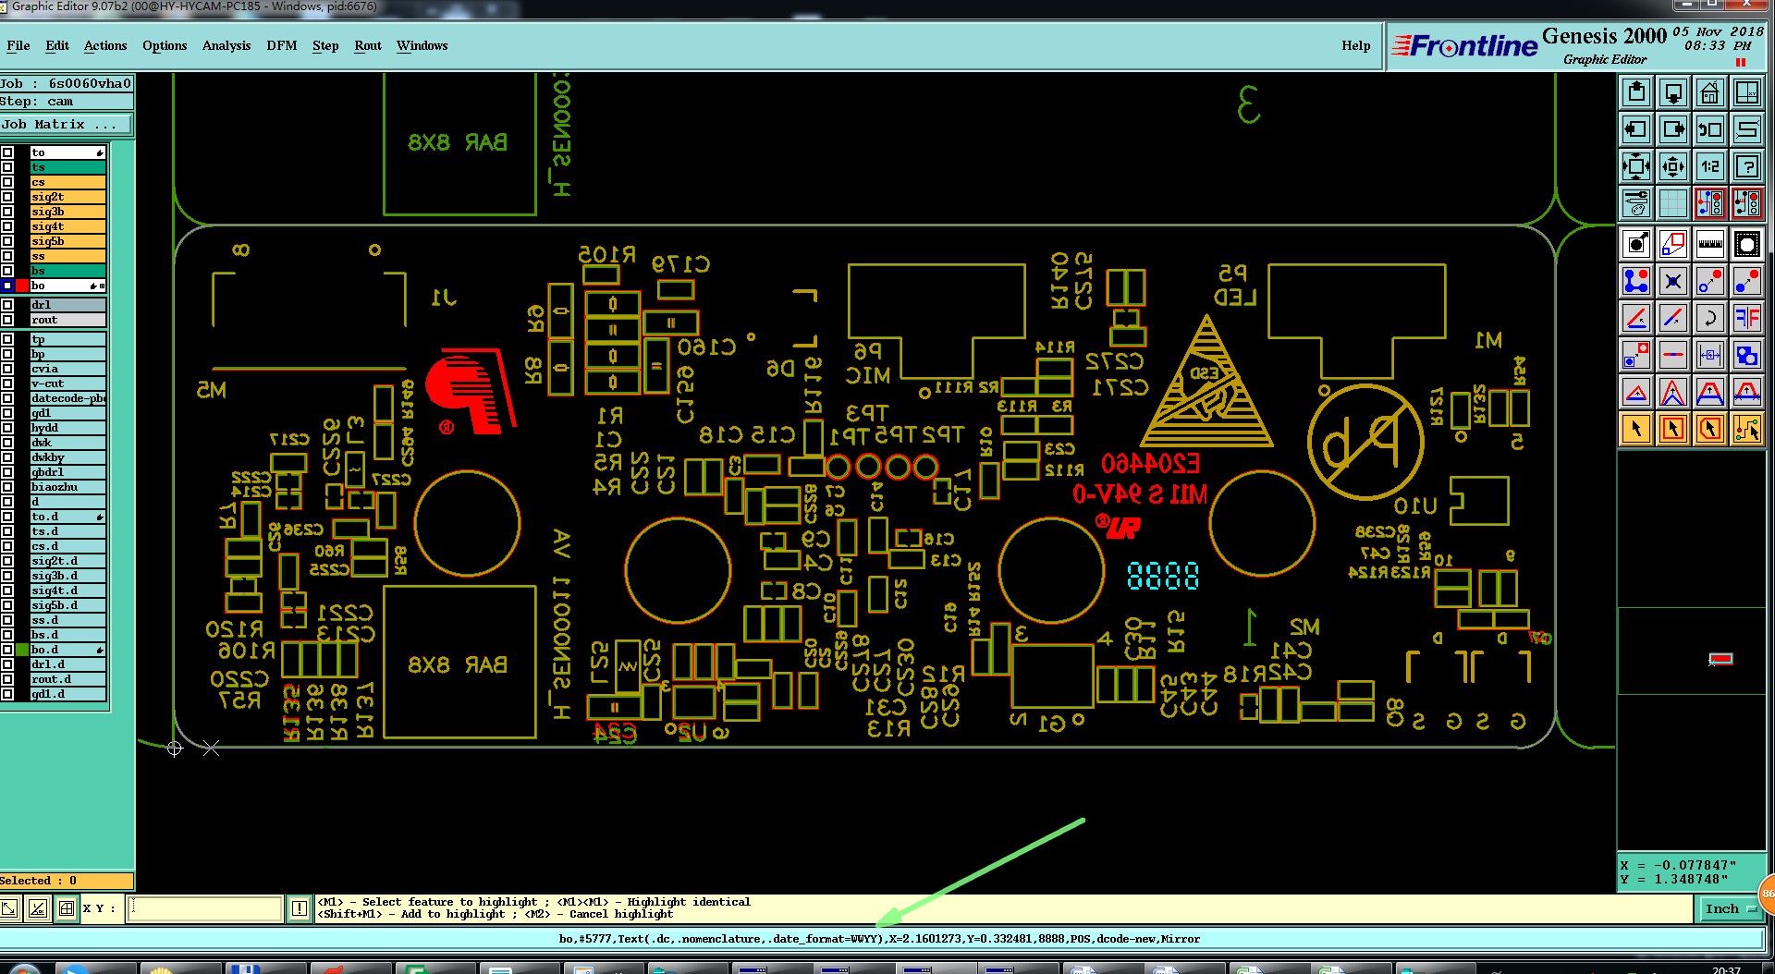The width and height of the screenshot is (1775, 974).
Task: Select the v-cut layer name
Action: 68,384
